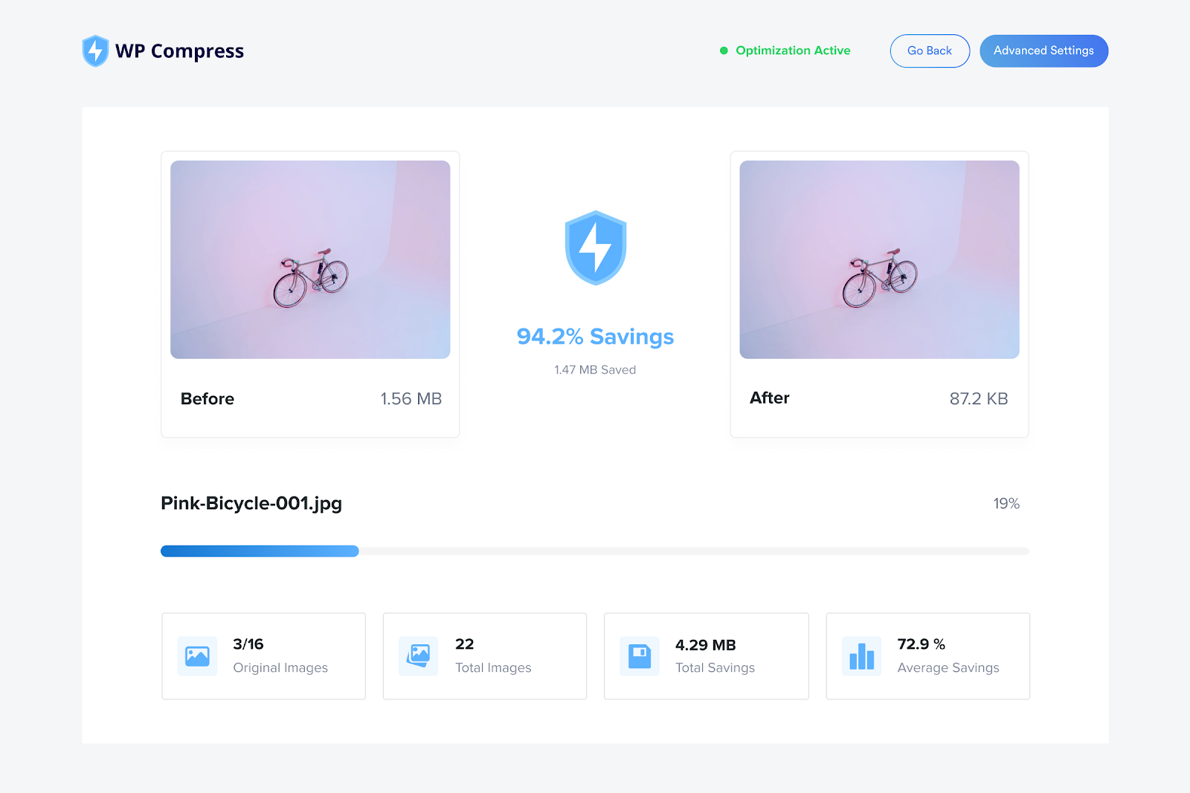Select the After bicycle image thumbnail
Image resolution: width=1190 pixels, height=793 pixels.
879,260
